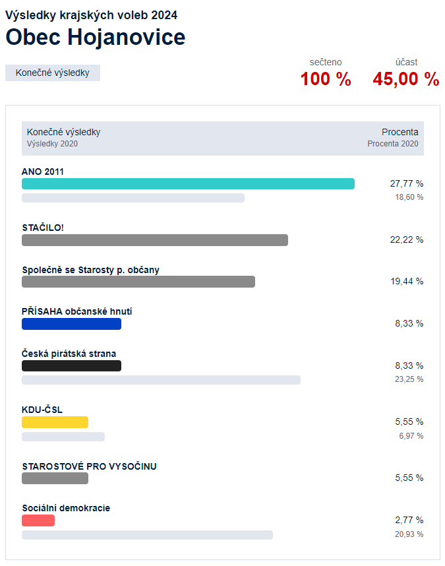Click the 45,00 % účast value
This screenshot has width=445, height=566.
[406, 79]
